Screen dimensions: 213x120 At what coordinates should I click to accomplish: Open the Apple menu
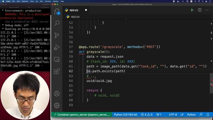[3, 1]
